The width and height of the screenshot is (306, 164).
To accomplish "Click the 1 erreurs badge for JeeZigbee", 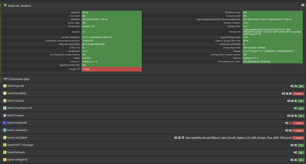I will click(x=298, y=138).
